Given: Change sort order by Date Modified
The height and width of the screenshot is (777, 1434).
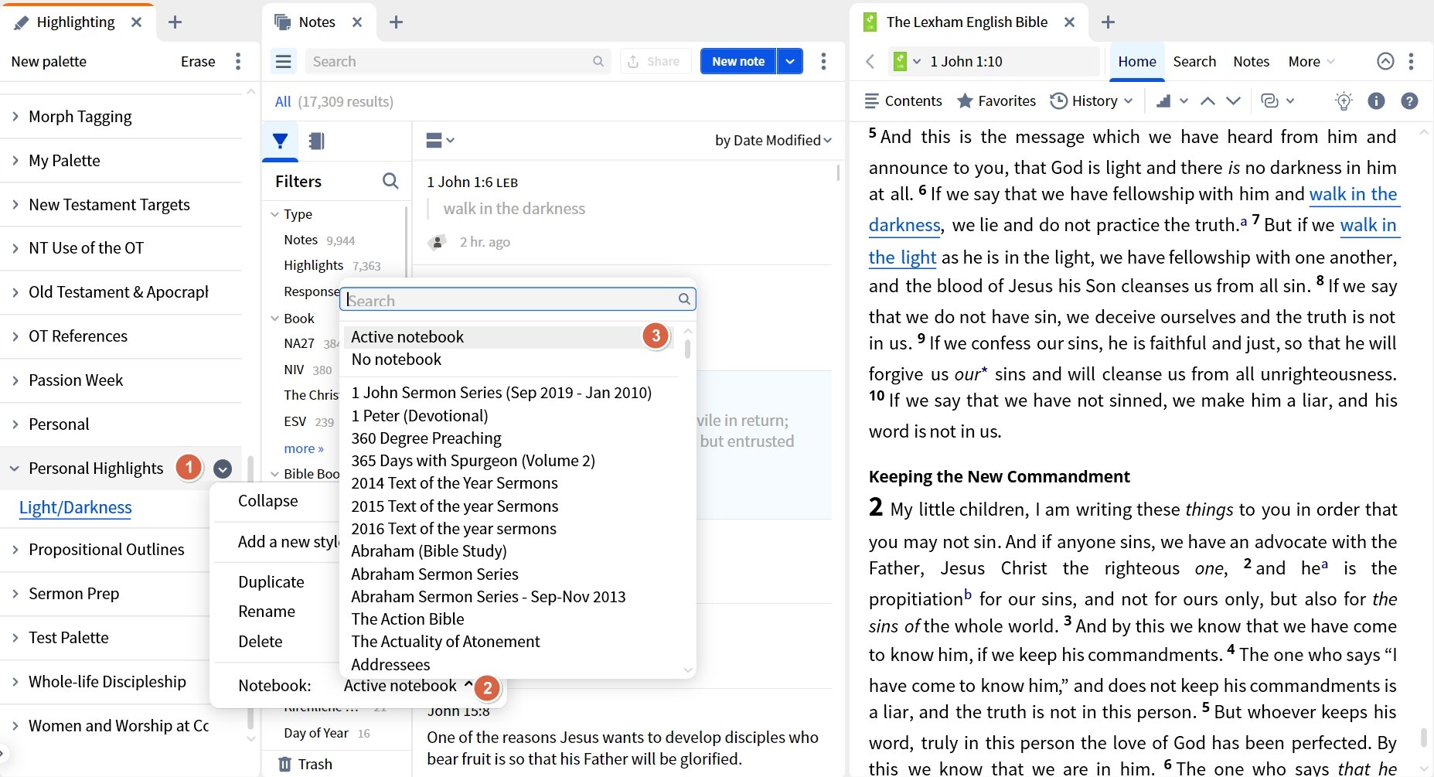Looking at the screenshot, I should click(773, 140).
